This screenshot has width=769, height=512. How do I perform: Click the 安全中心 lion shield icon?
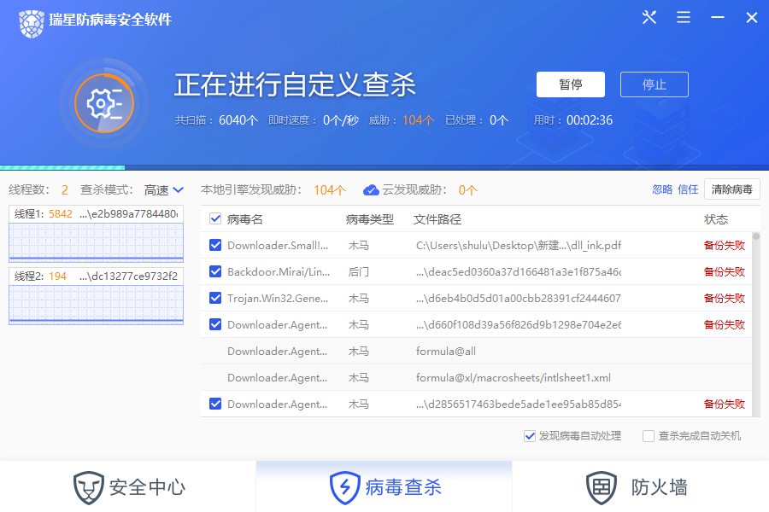click(88, 487)
